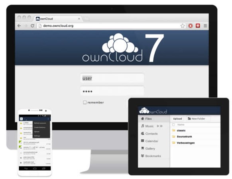Click the Calendar icon in tablet sidebar

click(142, 141)
